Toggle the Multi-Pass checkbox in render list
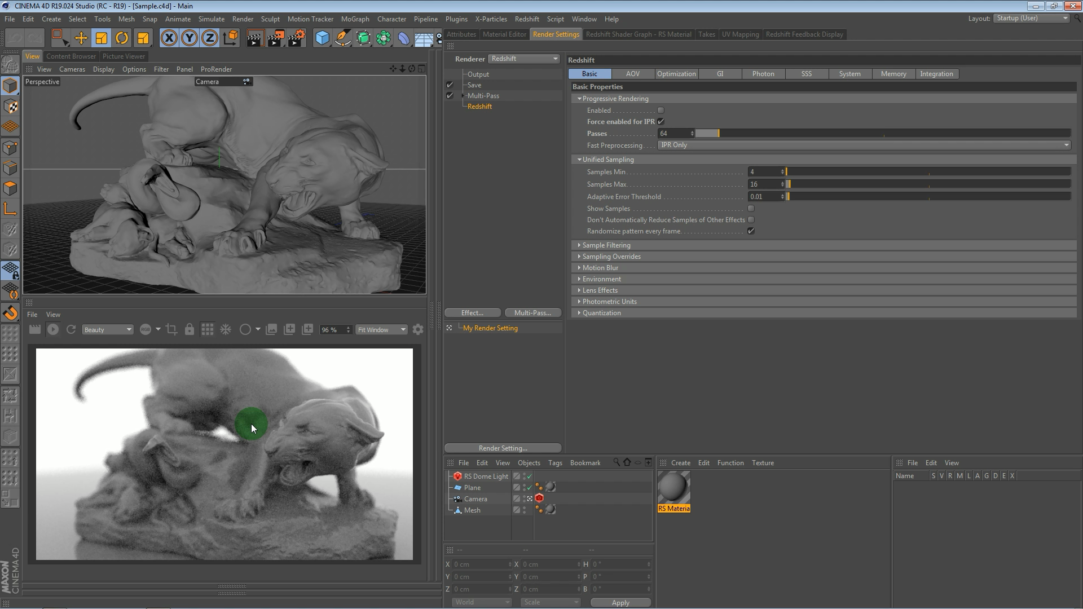 point(450,96)
